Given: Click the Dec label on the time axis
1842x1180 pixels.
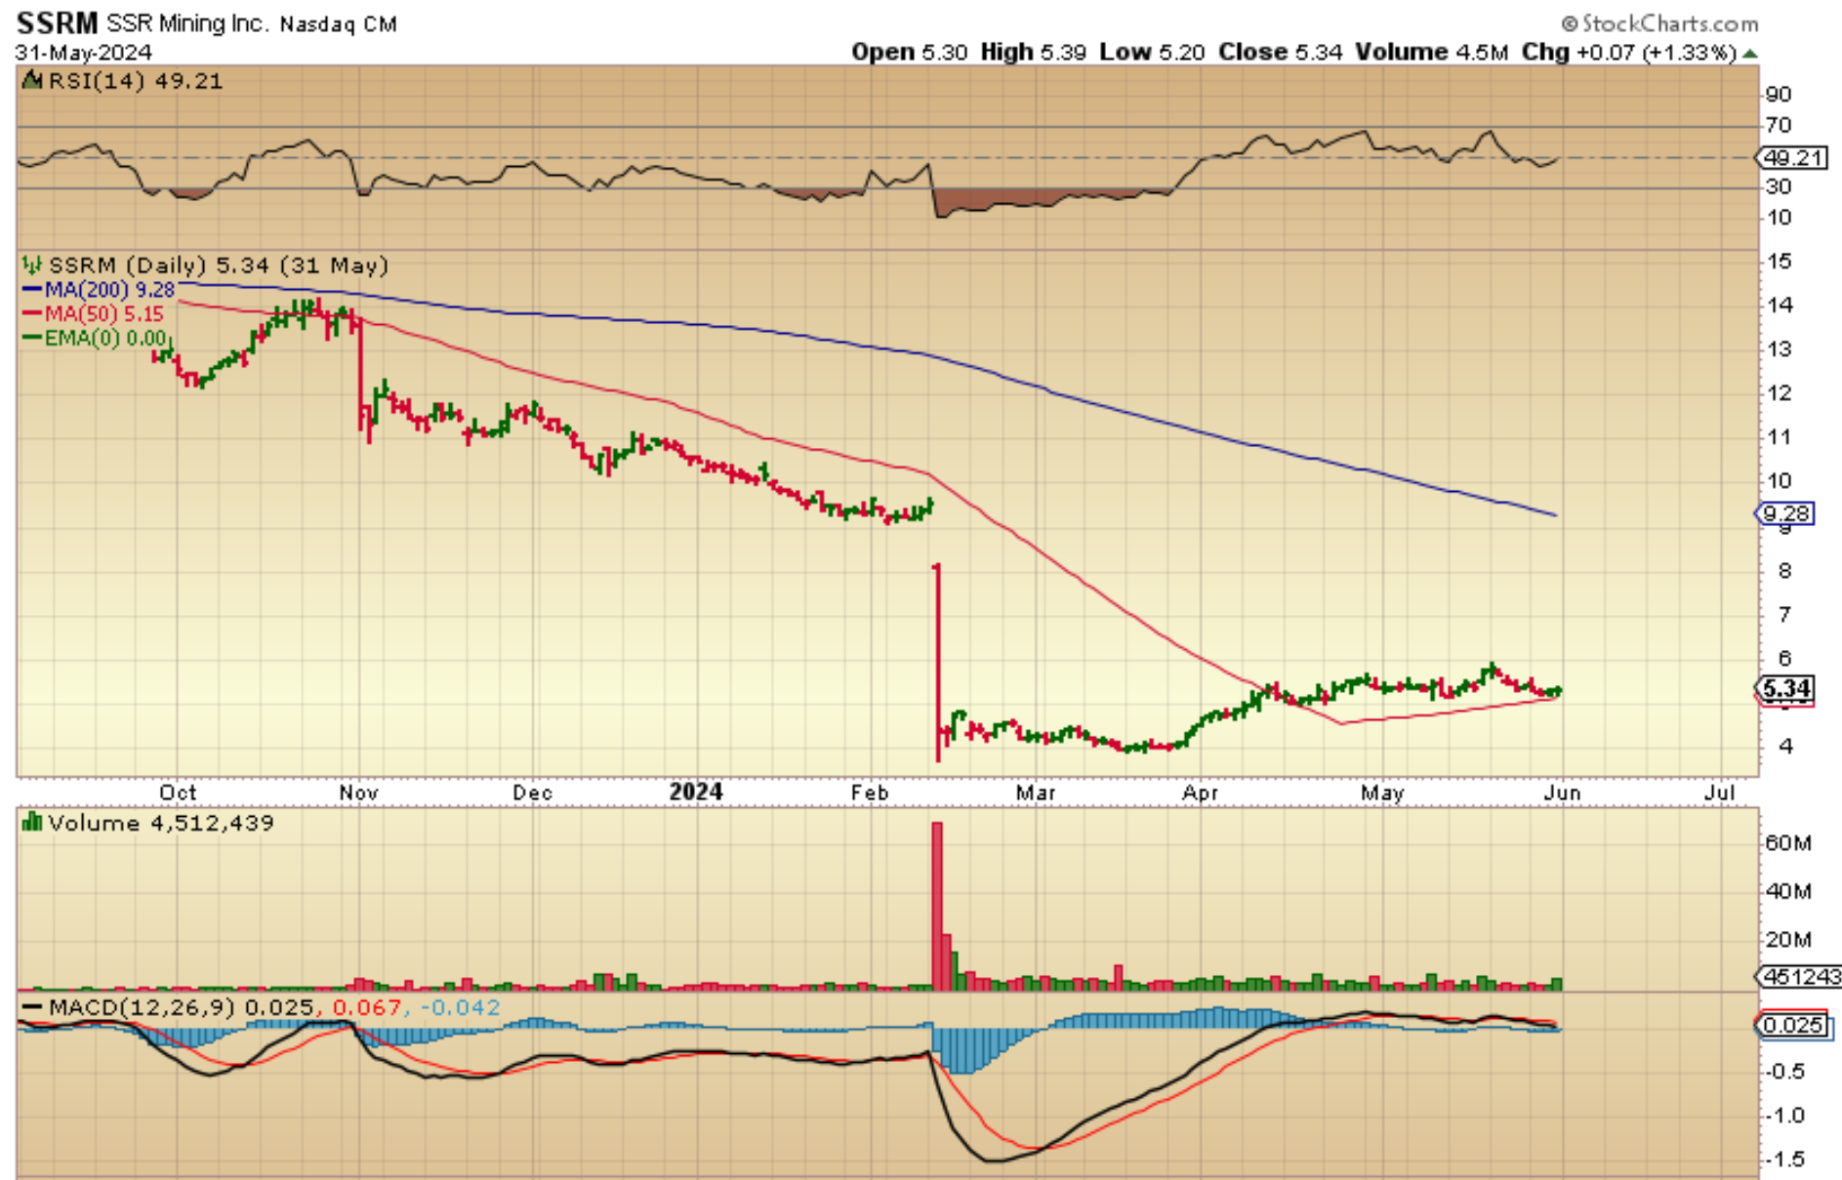Looking at the screenshot, I should click(533, 793).
